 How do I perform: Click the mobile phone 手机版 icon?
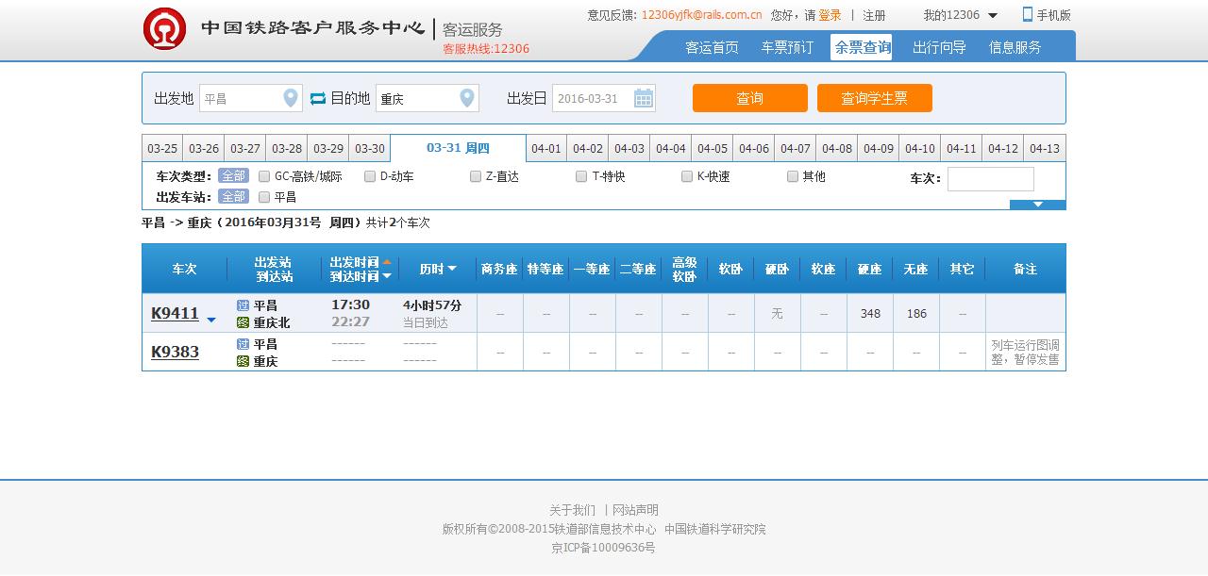click(x=1028, y=15)
